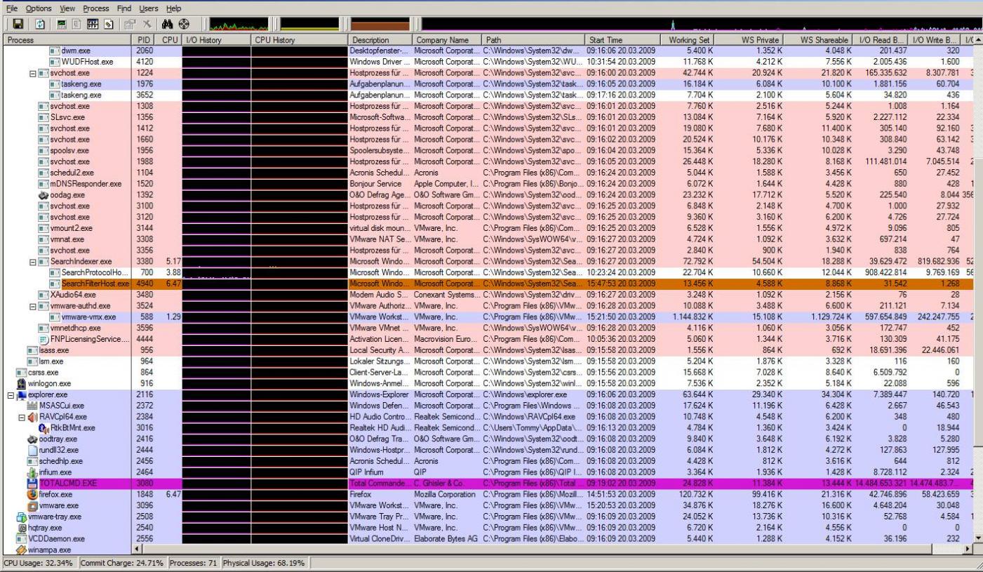Collapse the vmware-authd.exe tree node

pyautogui.click(x=34, y=306)
